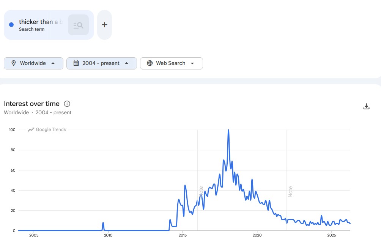Viewport: 381px width, 243px height.
Task: Click the 2005 x-axis label
Action: pos(34,235)
